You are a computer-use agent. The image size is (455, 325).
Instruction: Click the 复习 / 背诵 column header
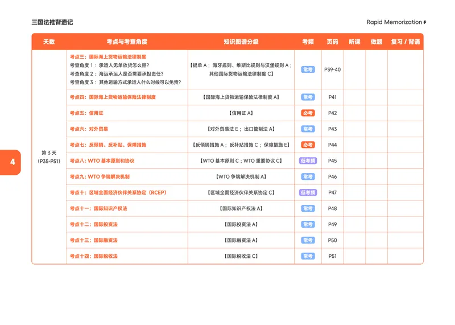[406, 42]
